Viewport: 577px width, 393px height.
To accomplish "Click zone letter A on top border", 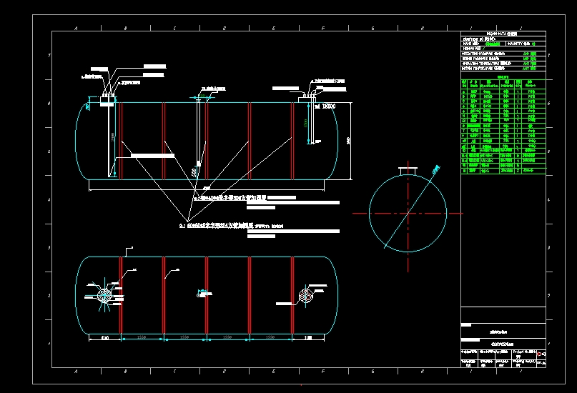I will (77, 28).
